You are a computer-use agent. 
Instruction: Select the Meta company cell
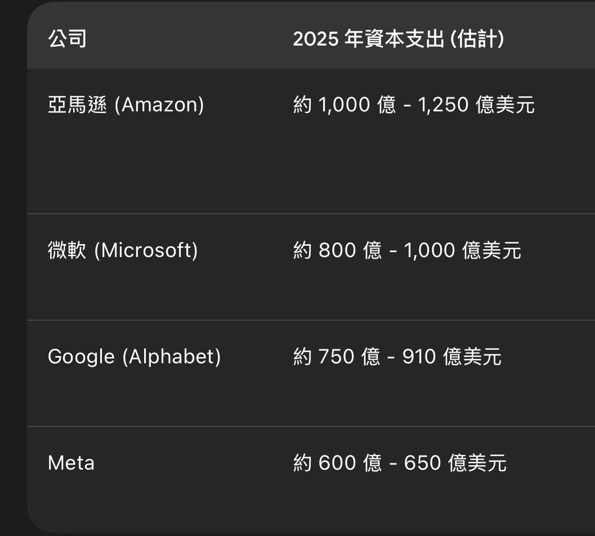[x=71, y=463]
